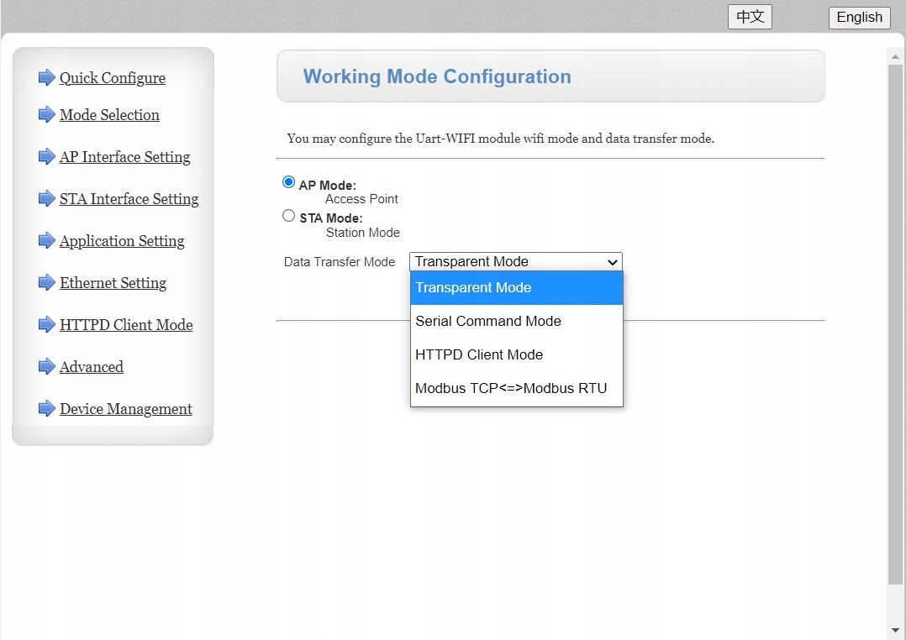
Task: Click the arrow icon beside AP Interface Setting
Action: 46,157
